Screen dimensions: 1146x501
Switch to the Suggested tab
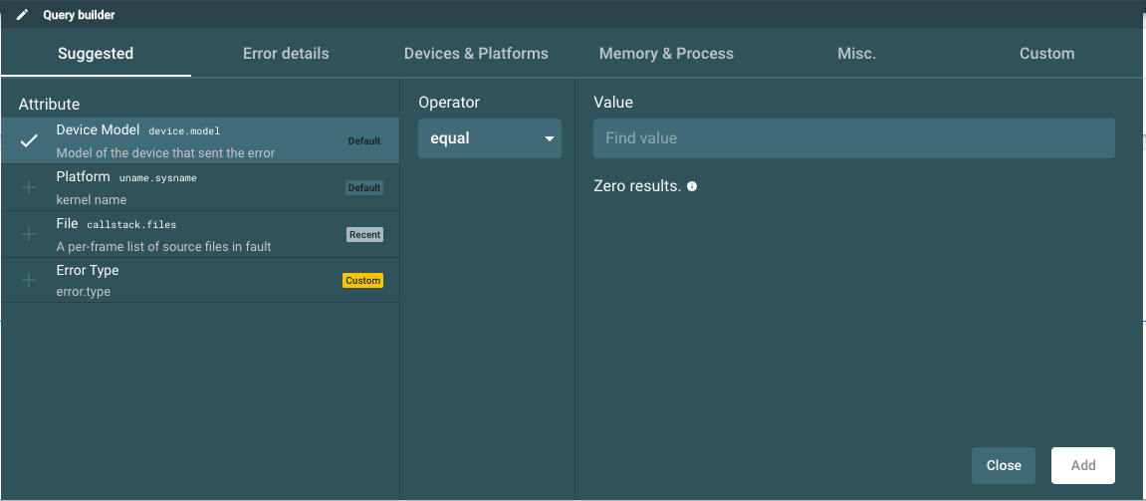tap(96, 54)
